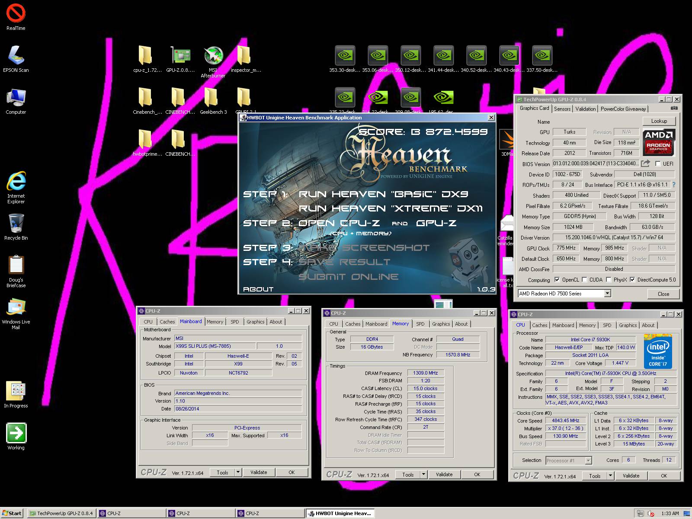Launch MSI Afterburner shortcut
The height and width of the screenshot is (519, 692).
point(213,61)
